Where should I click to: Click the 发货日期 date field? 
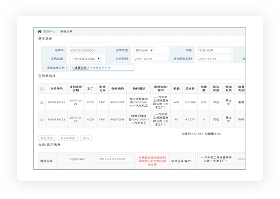click(x=151, y=59)
